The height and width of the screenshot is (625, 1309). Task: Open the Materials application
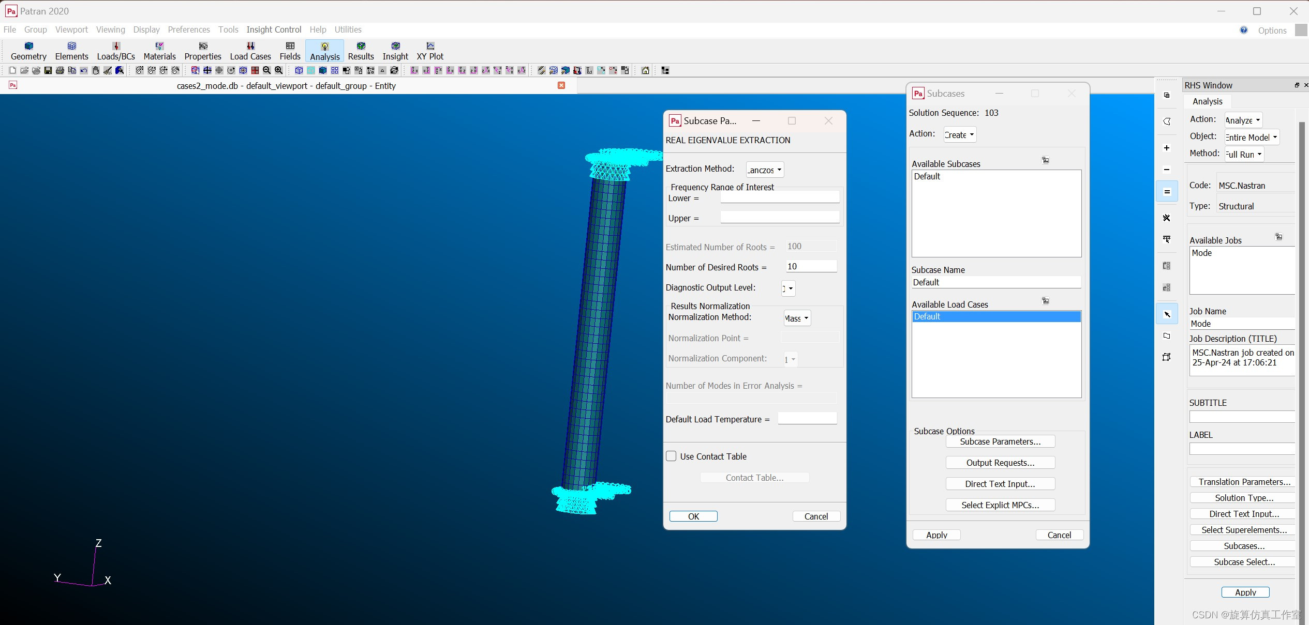[159, 51]
